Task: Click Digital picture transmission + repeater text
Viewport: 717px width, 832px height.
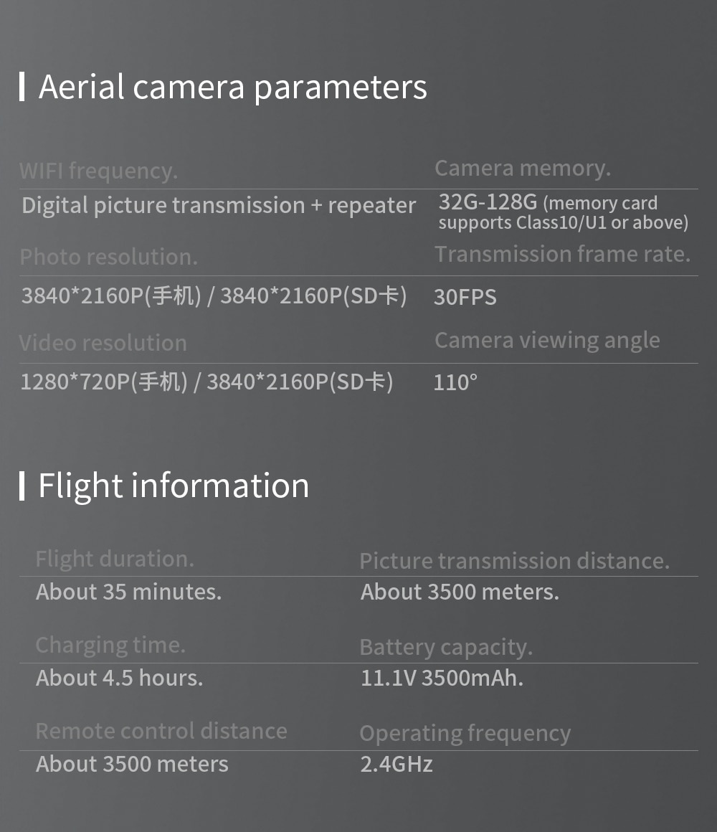Action: 219,206
